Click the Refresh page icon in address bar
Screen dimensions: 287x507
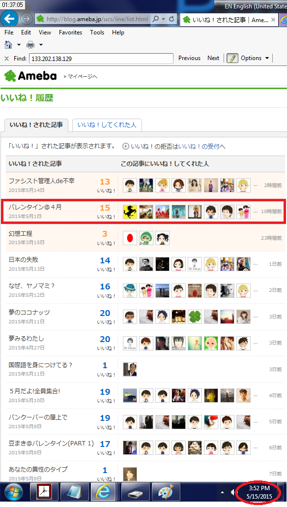pos(172,19)
